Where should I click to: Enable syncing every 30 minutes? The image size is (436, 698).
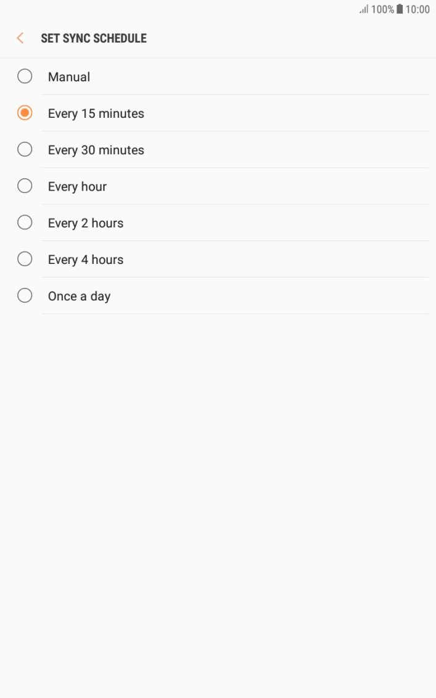25,149
